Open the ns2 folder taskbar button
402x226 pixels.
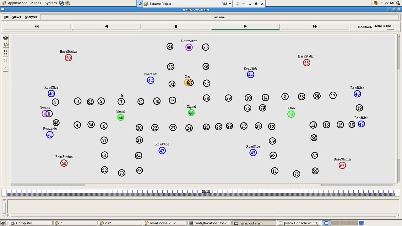coord(120,223)
